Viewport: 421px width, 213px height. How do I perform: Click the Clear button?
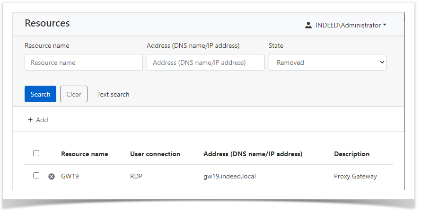pos(74,94)
